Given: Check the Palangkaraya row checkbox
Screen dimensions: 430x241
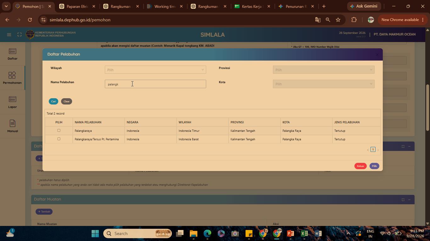Looking at the screenshot, I should pos(59,131).
